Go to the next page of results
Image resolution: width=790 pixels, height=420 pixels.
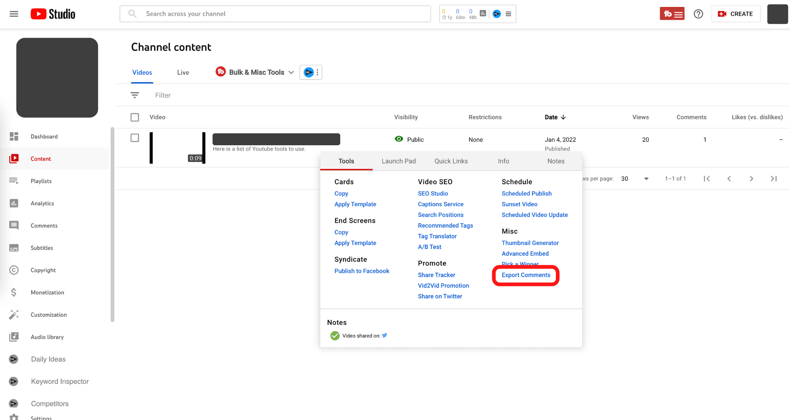(x=751, y=178)
